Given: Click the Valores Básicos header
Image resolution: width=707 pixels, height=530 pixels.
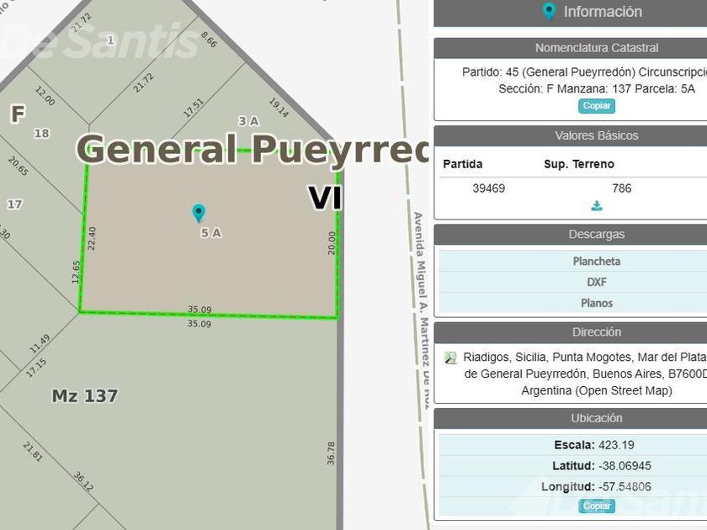Looking at the screenshot, I should 571,135.
